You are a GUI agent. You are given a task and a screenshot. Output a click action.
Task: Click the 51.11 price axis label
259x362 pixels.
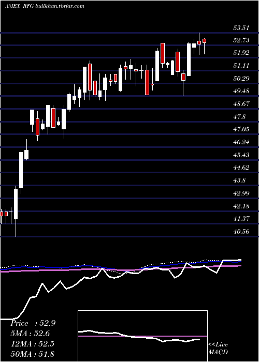click(241, 66)
